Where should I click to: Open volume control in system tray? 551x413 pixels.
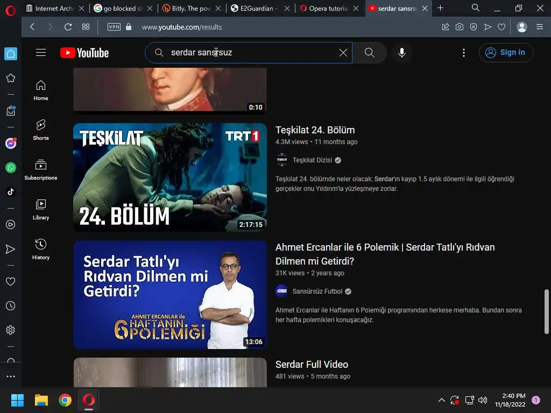tap(483, 400)
